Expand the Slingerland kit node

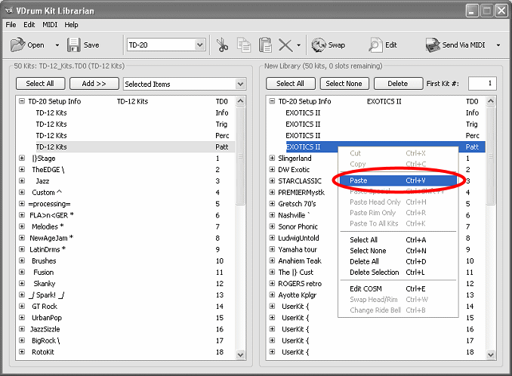(272, 159)
